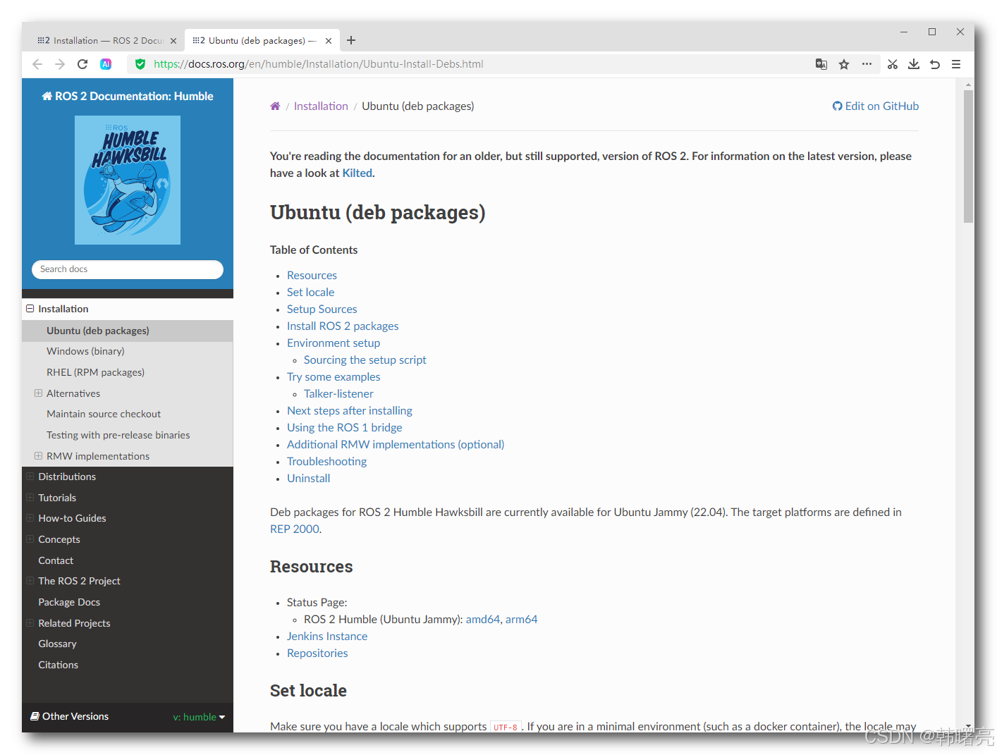Reload the page with the refresh icon
Image resolution: width=997 pixels, height=755 pixels.
coord(82,64)
